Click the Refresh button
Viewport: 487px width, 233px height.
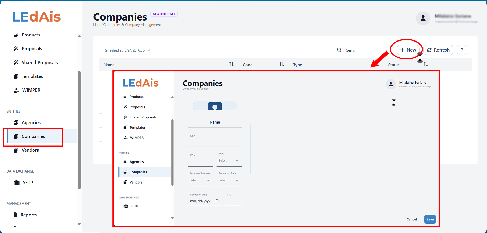[438, 50]
